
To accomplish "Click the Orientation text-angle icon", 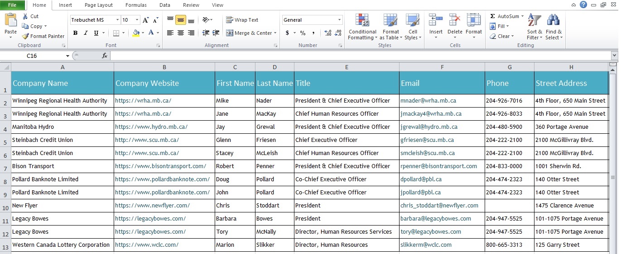I will [x=206, y=20].
